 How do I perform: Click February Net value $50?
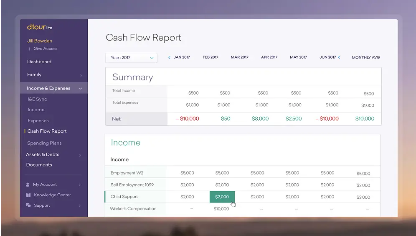coord(226,119)
